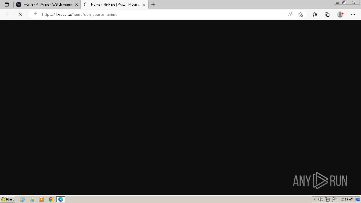361x203 pixels.
Task: Open the Favorites list
Action: coord(315,14)
